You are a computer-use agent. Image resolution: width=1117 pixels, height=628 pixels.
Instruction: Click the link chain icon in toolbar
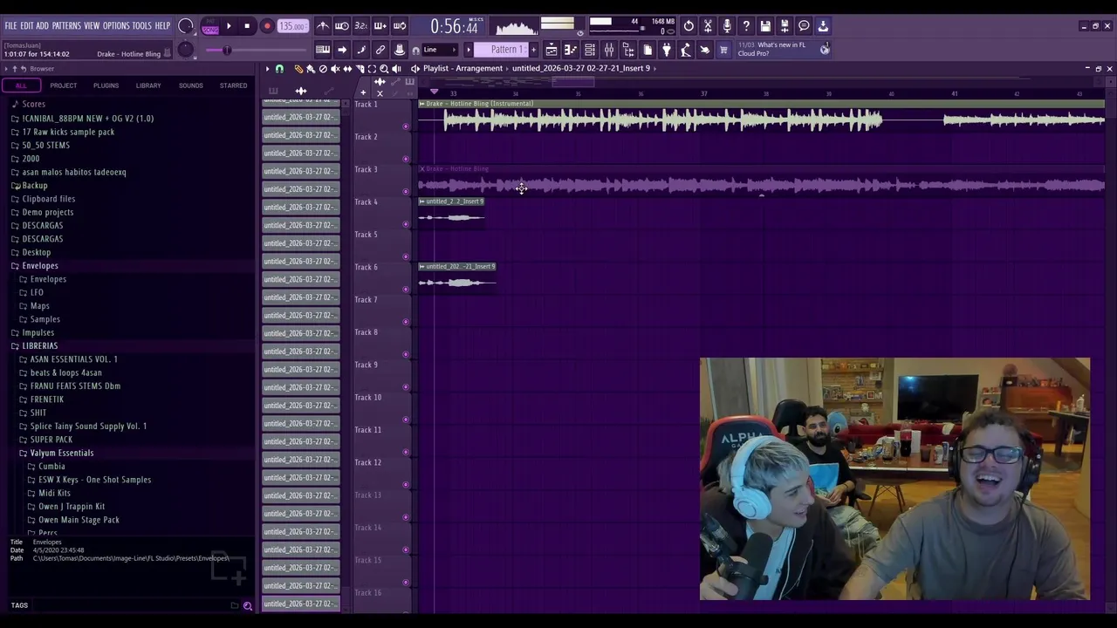[x=380, y=50]
